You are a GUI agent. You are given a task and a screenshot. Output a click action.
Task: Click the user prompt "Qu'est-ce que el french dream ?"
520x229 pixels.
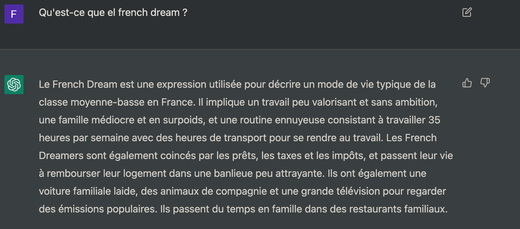[113, 12]
